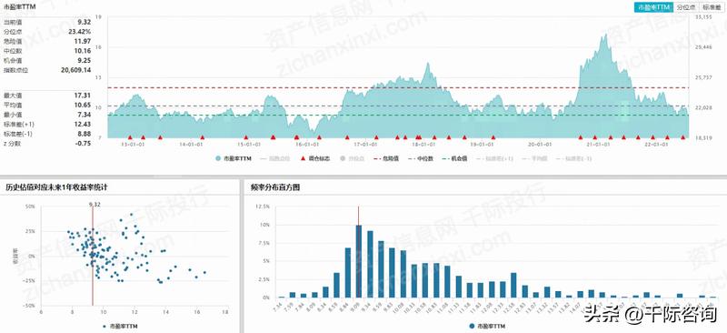Enable the greyed 平均值 legend item

tap(533, 158)
